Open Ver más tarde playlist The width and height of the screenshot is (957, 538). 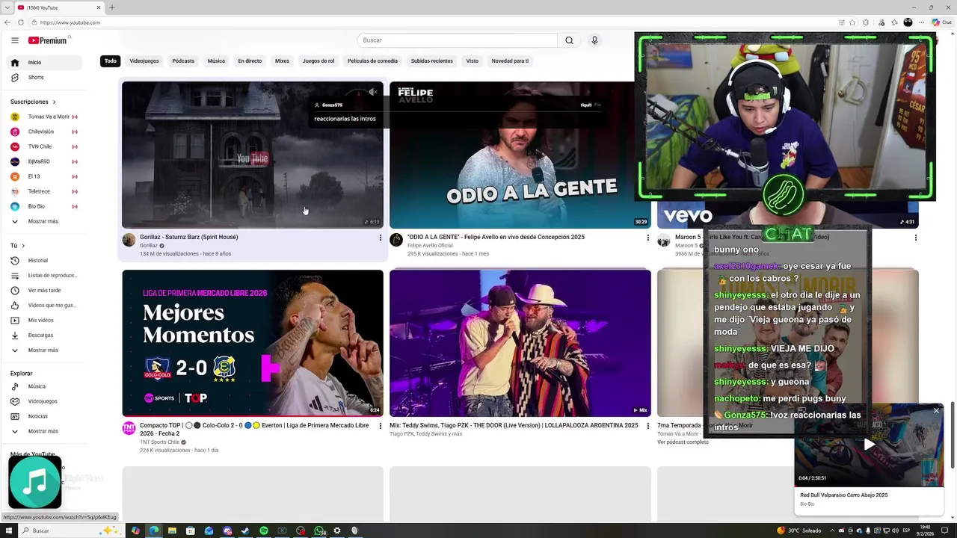coord(43,291)
